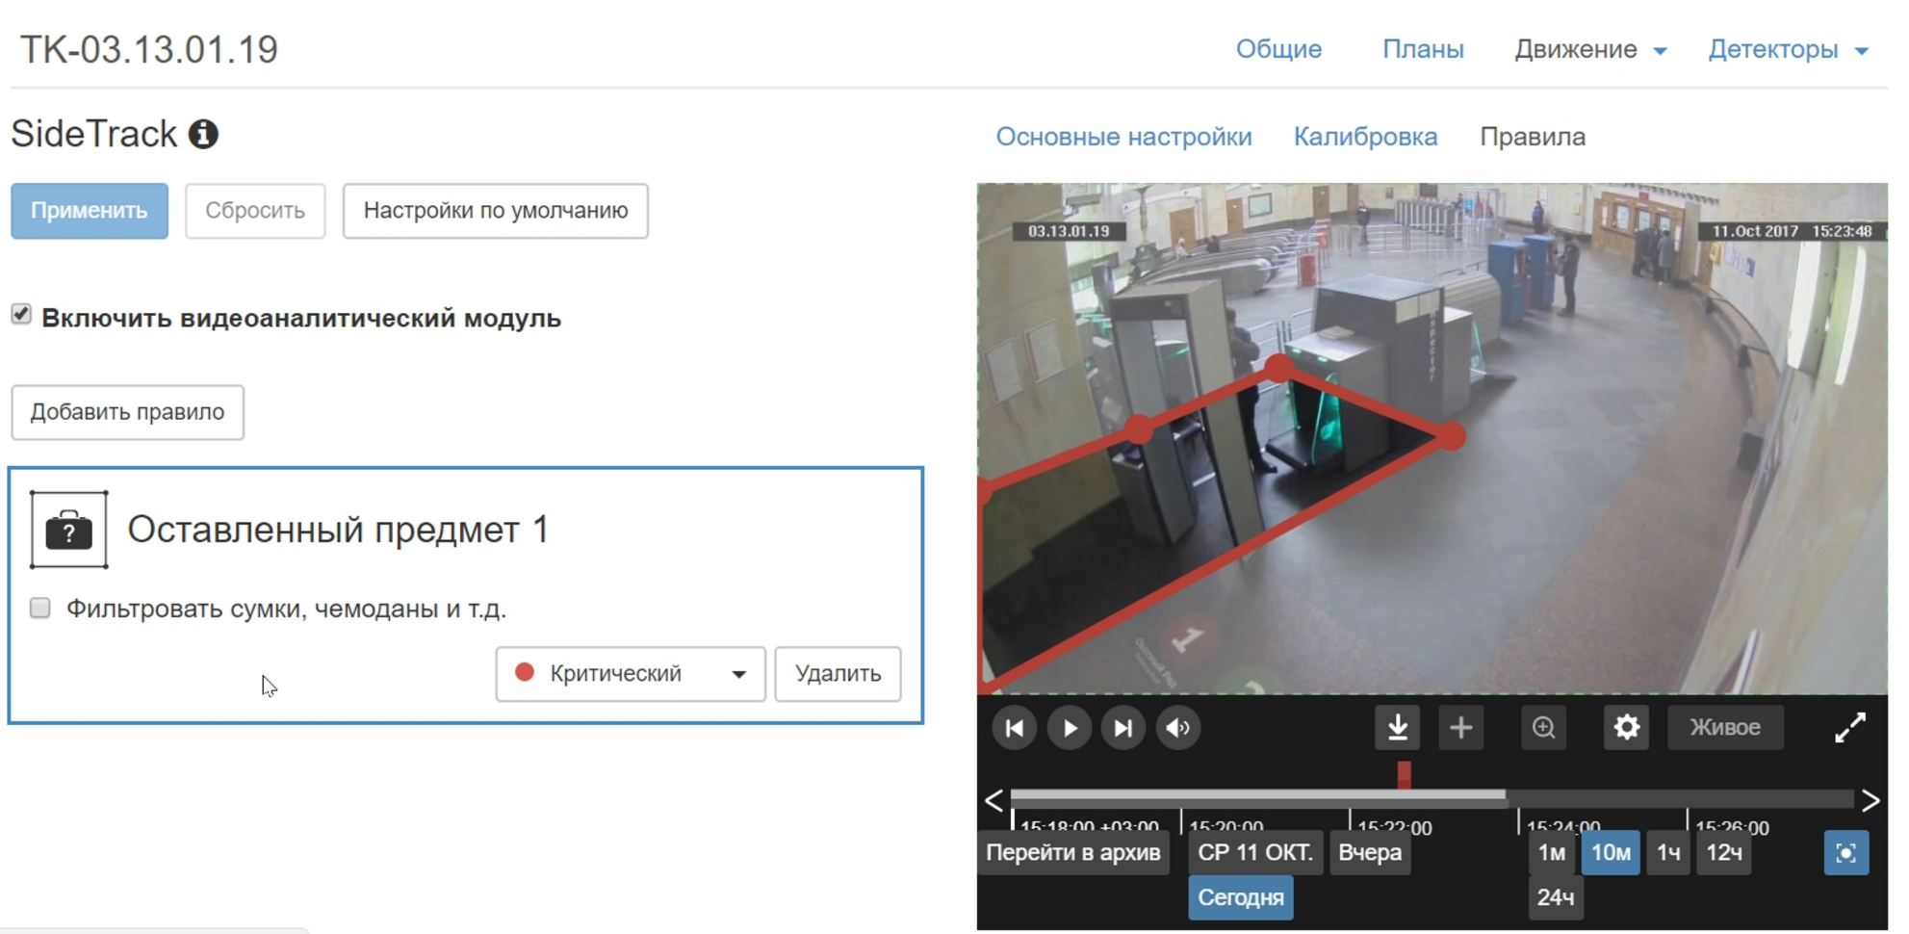Move timeline backward with left arrow

click(x=994, y=800)
